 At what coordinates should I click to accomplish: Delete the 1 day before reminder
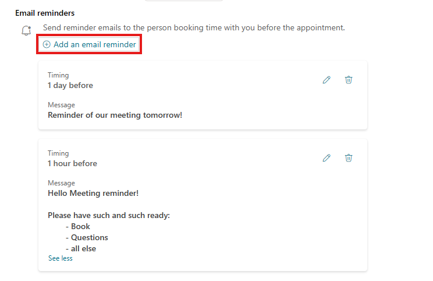click(x=349, y=80)
